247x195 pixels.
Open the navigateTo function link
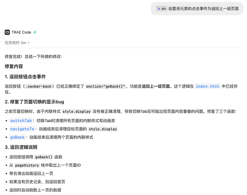(22, 129)
